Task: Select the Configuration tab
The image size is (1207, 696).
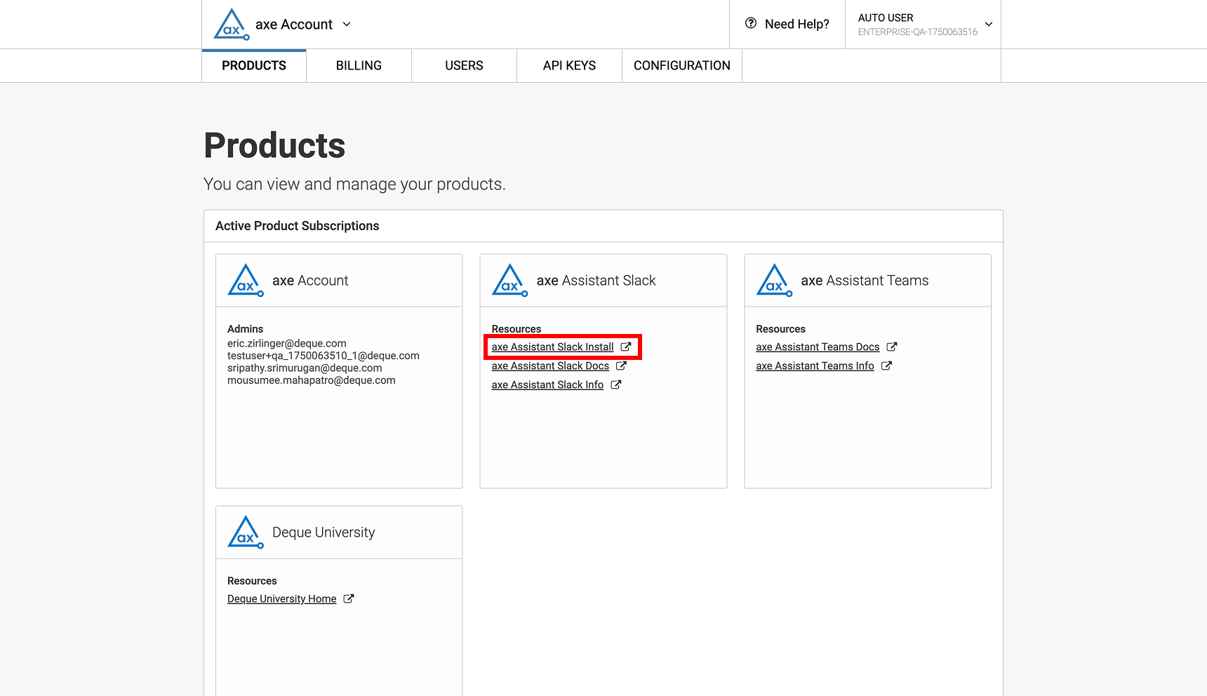Action: pos(681,66)
